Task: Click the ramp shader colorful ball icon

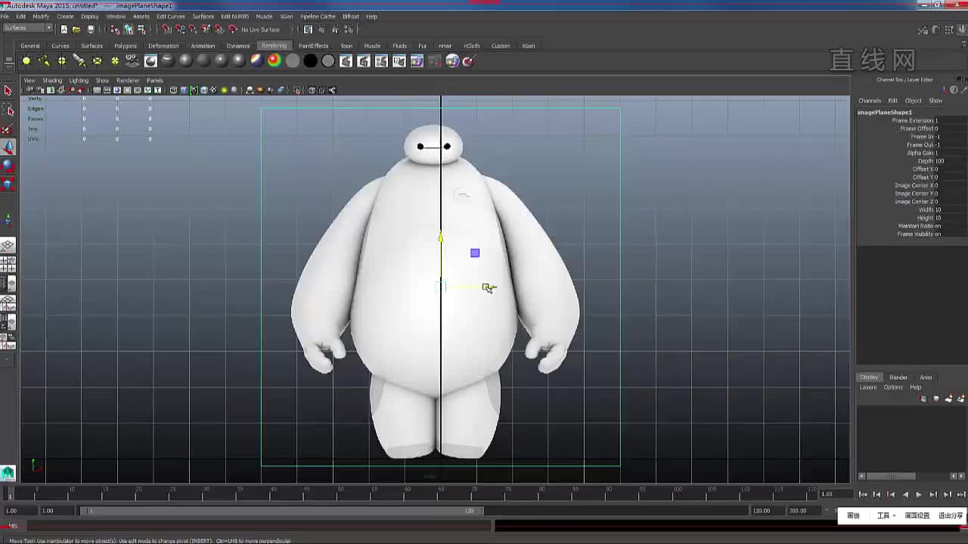Action: (274, 61)
